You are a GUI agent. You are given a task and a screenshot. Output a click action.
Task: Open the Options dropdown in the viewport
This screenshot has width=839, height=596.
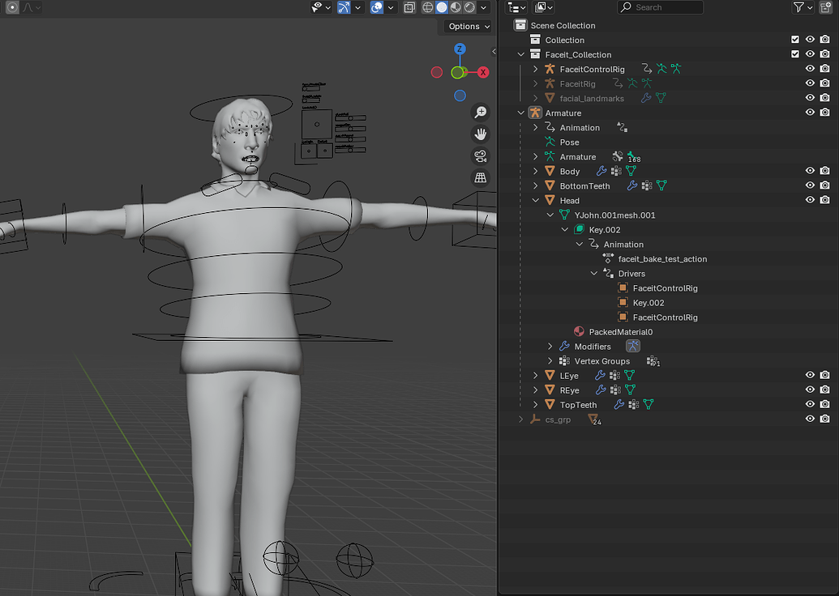[466, 26]
